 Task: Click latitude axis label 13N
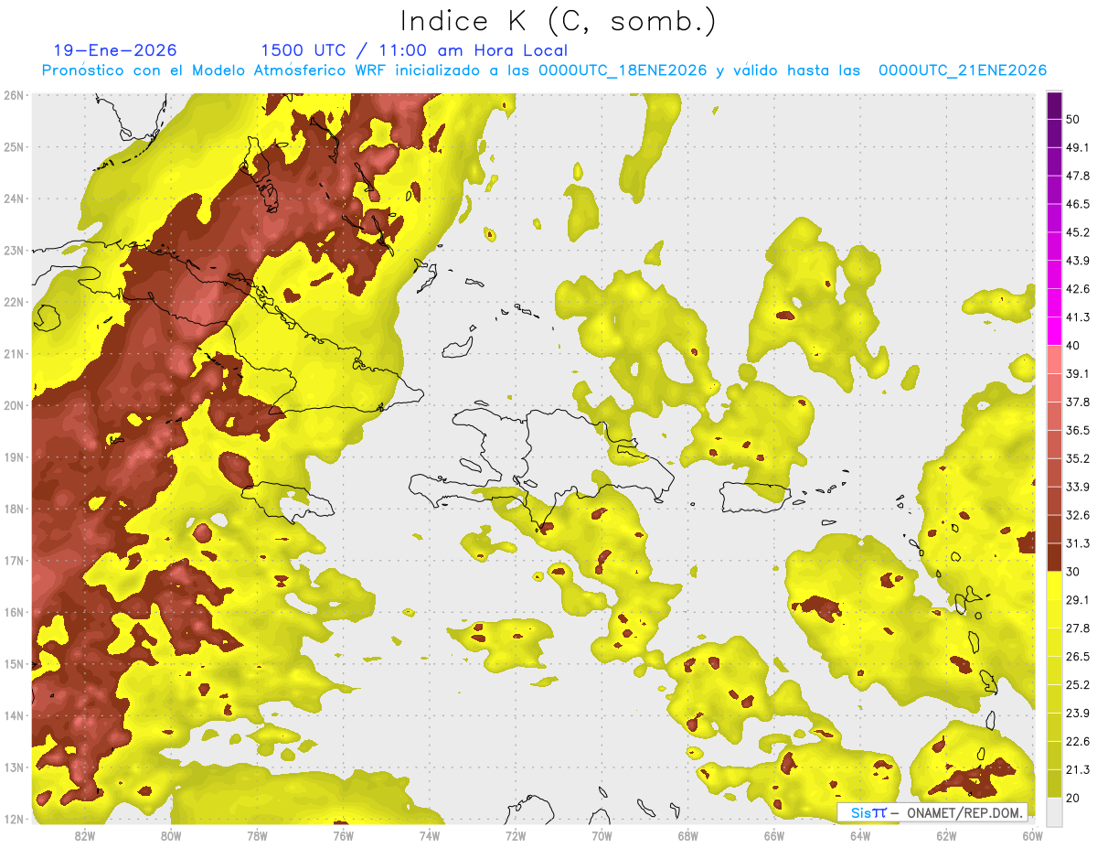coord(14,767)
